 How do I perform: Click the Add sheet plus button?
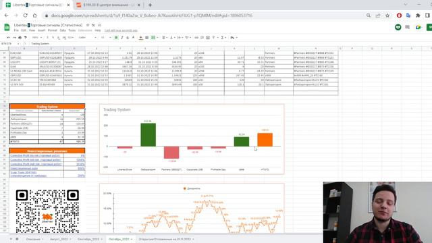click(11, 239)
